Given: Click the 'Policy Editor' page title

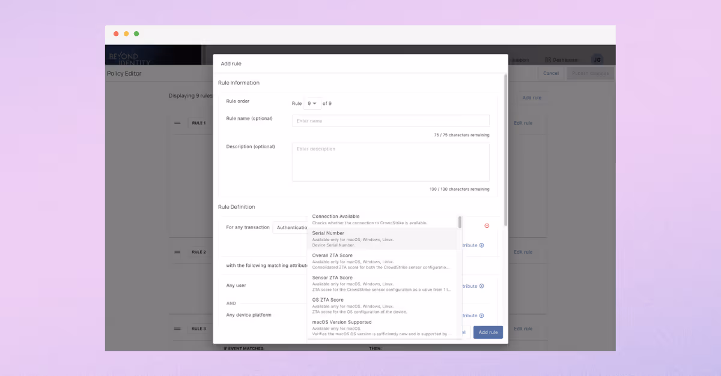Looking at the screenshot, I should pyautogui.click(x=124, y=74).
